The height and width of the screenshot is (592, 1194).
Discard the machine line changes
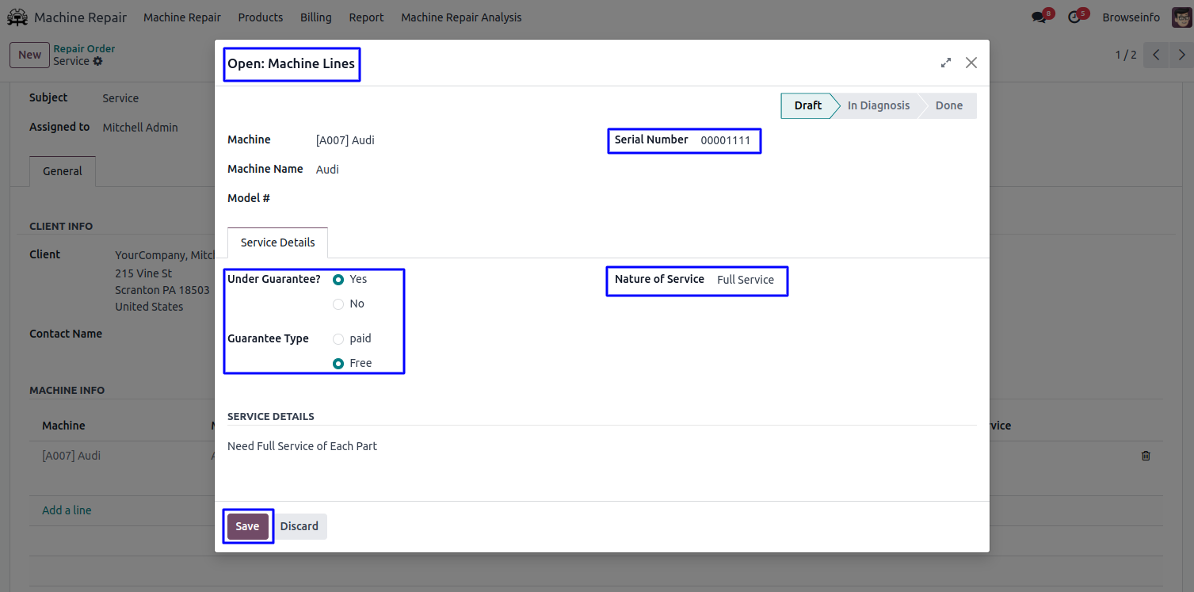299,526
